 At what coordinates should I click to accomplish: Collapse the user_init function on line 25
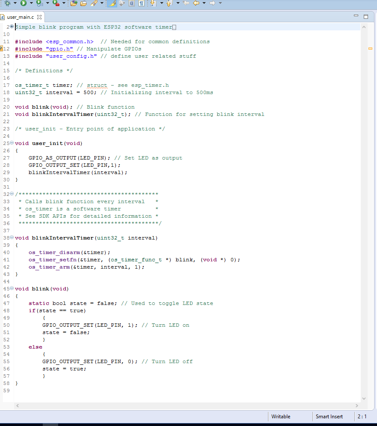12,142
